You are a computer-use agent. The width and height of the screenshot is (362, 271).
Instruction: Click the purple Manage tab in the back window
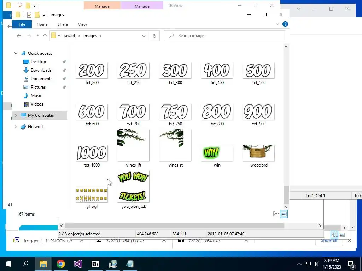[x=142, y=6]
